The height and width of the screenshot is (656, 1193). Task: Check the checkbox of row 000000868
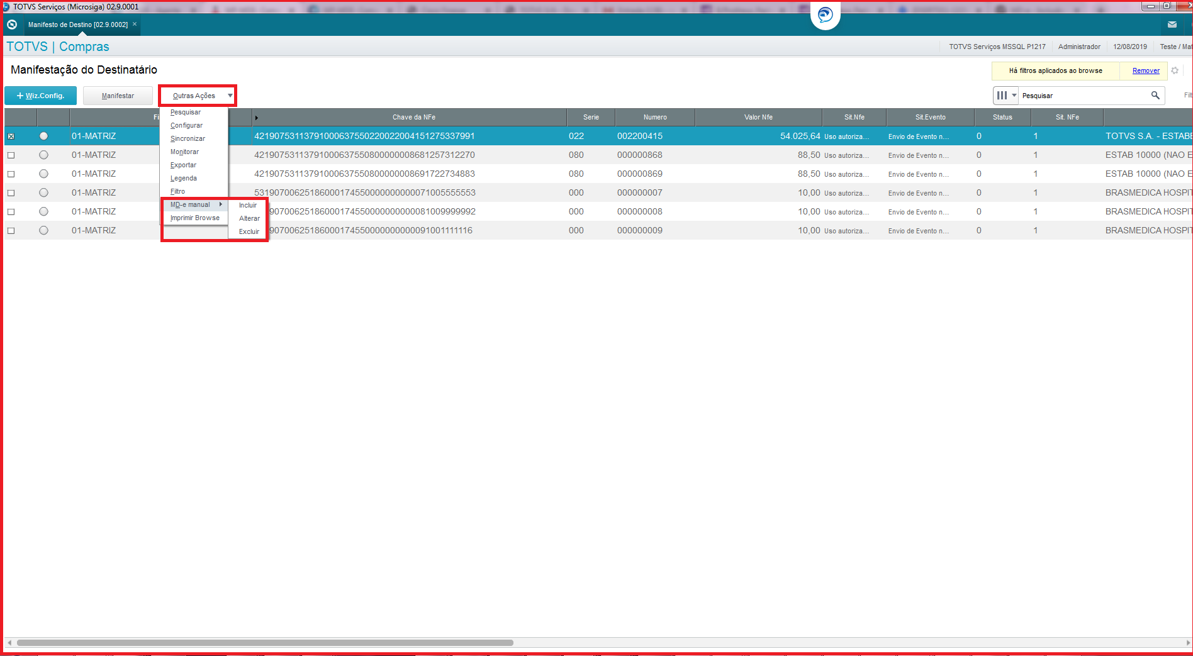(x=11, y=155)
